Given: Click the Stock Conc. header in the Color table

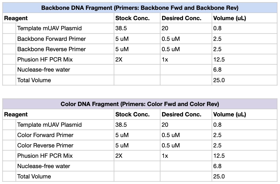Looking at the screenshot, I should point(133,115).
